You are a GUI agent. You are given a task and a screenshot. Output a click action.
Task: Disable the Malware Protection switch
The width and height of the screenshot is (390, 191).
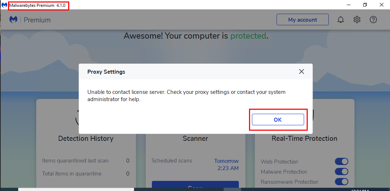point(341,172)
